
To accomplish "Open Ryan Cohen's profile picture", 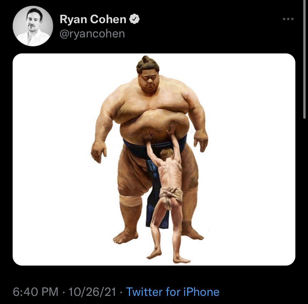I will [x=33, y=26].
